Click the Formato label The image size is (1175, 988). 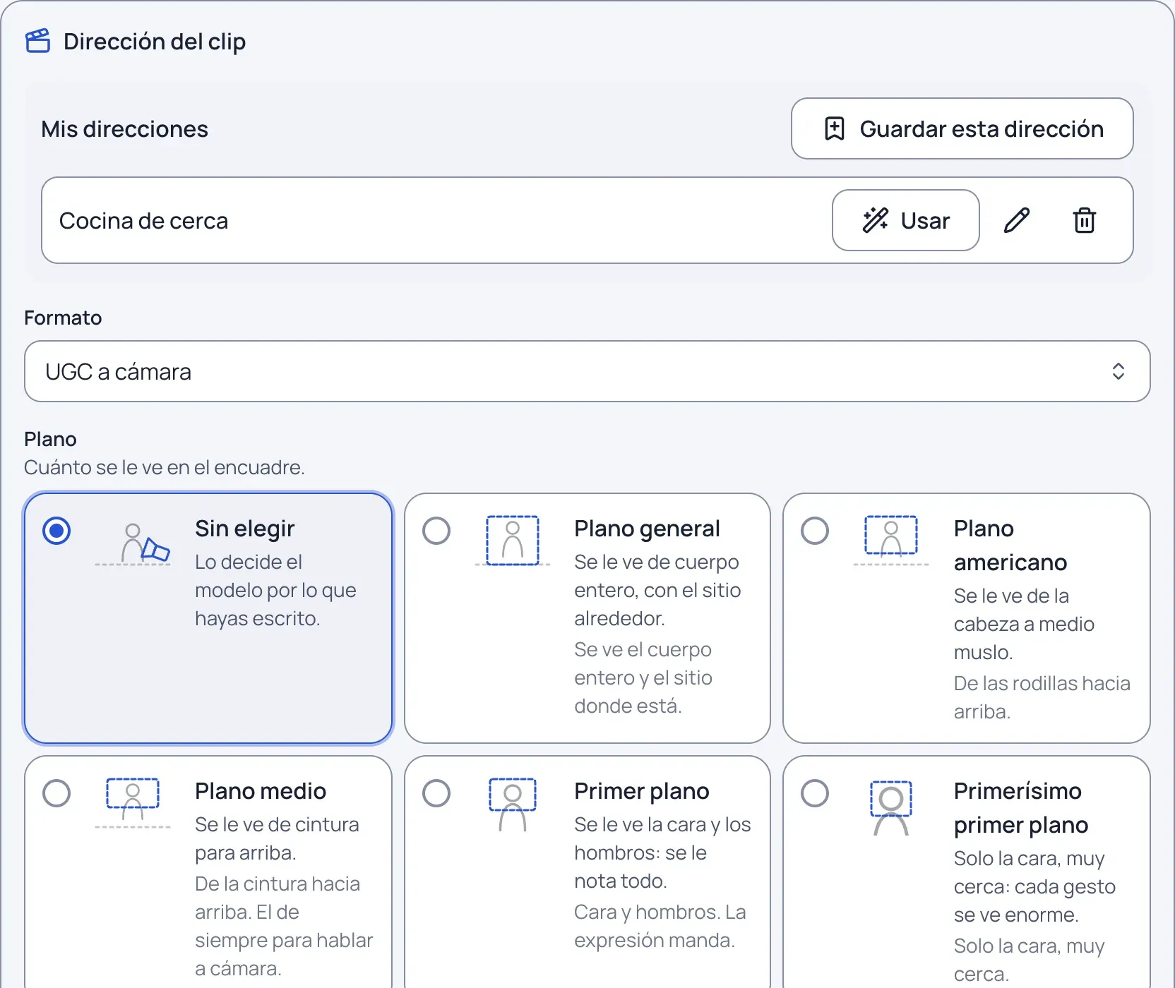pyautogui.click(x=63, y=318)
